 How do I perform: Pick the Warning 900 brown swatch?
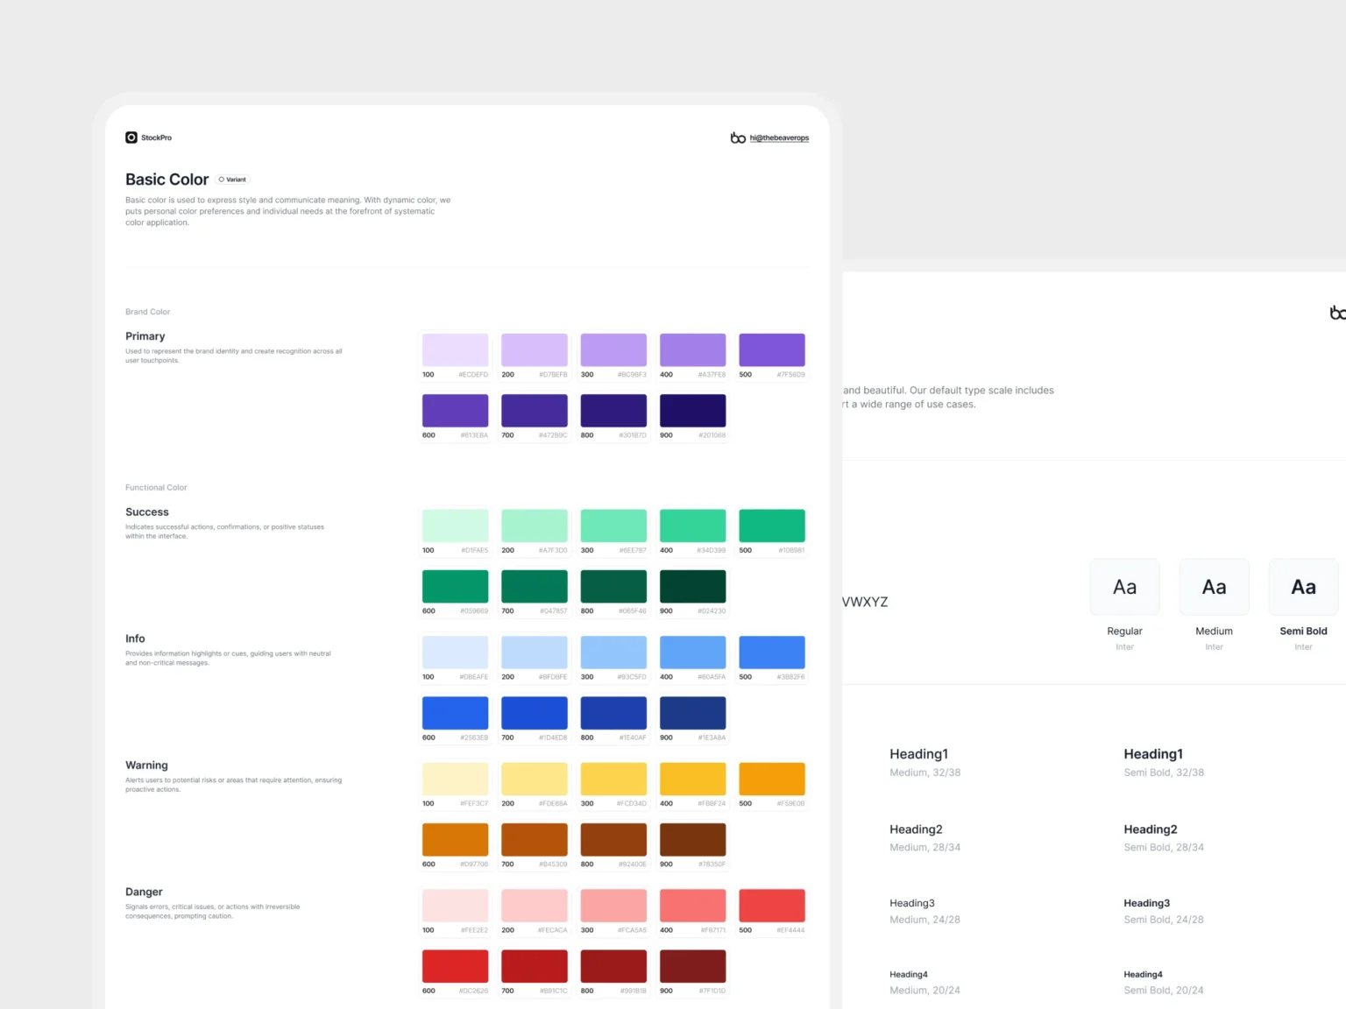point(692,839)
